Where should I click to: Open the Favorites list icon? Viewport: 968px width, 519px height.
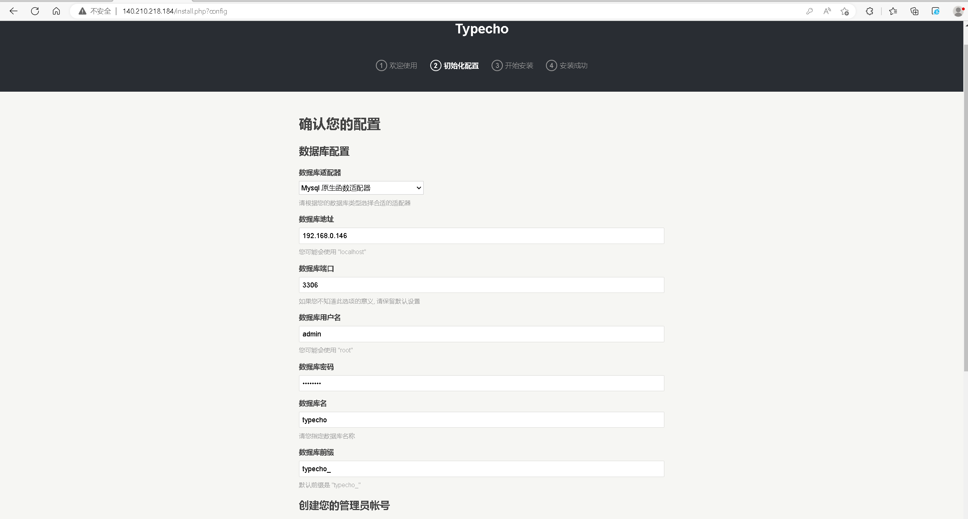(893, 11)
